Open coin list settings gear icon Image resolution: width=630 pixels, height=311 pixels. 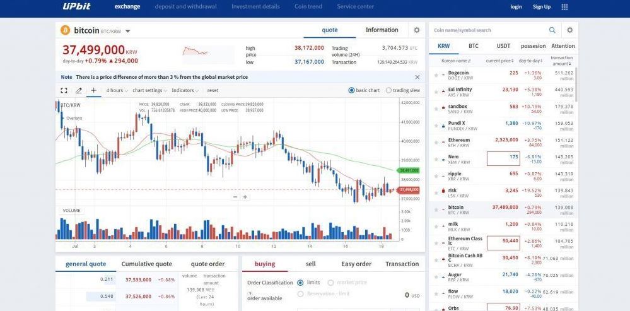pos(569,30)
